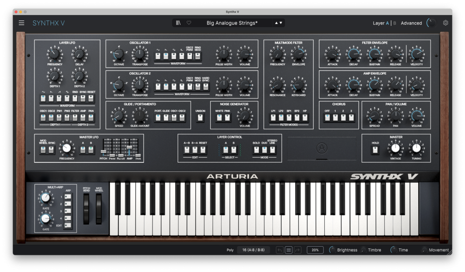
Task: Click the Oscillator 1 PULSE WIDTH knob
Action: [223, 54]
